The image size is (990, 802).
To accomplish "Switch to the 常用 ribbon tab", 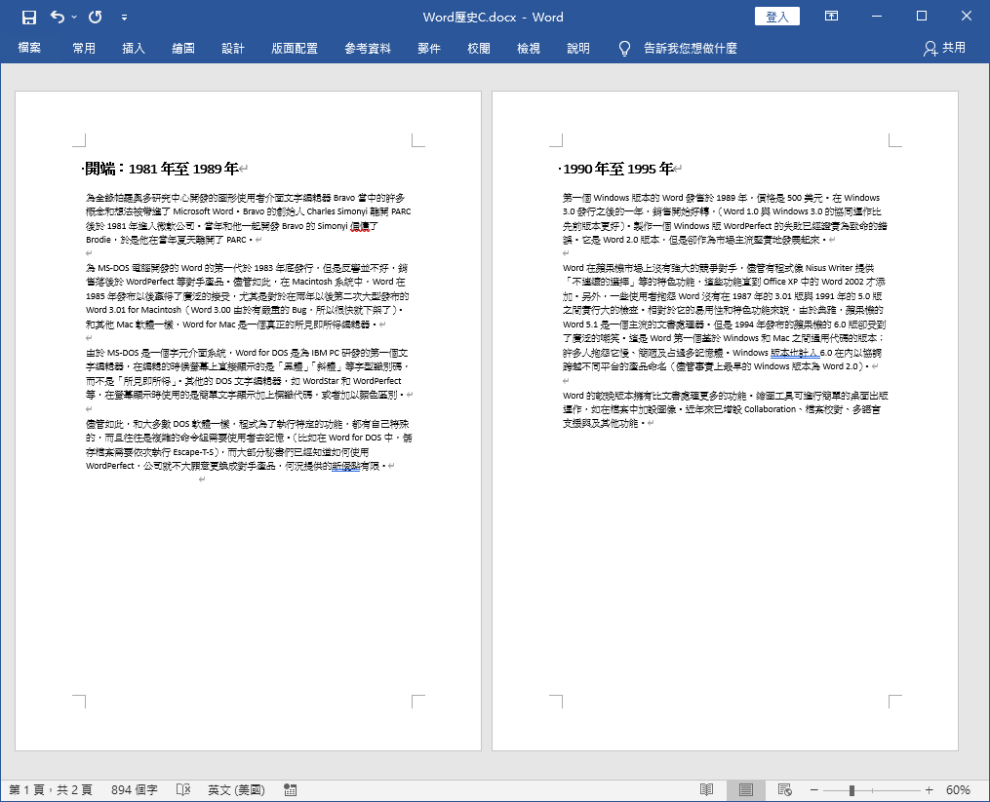I will pos(83,48).
